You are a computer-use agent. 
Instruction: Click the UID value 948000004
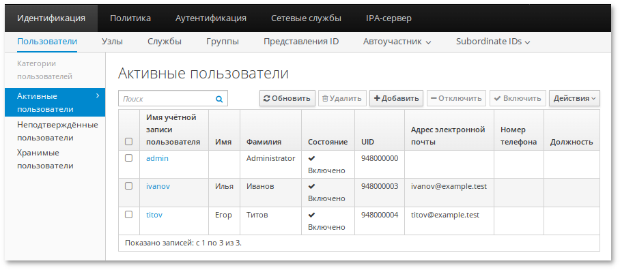(x=380, y=215)
